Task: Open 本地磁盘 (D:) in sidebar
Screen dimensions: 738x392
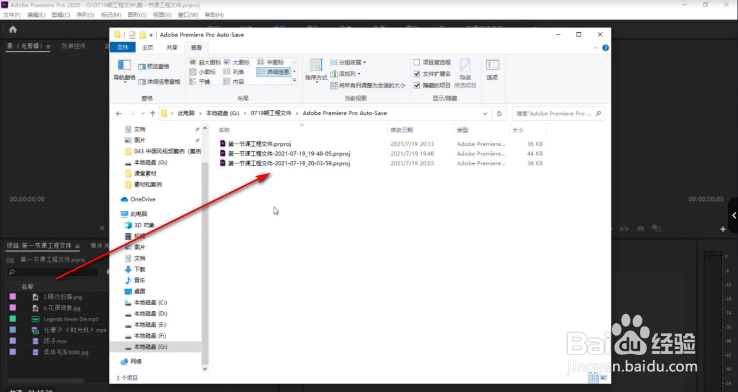Action: (x=146, y=314)
